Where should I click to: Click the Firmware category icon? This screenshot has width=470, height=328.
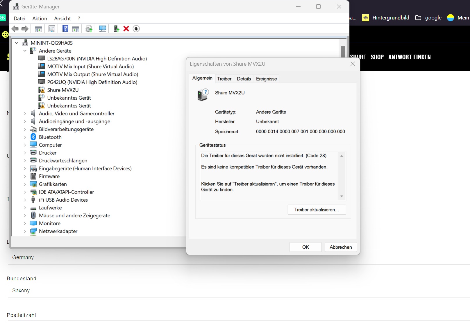click(33, 176)
